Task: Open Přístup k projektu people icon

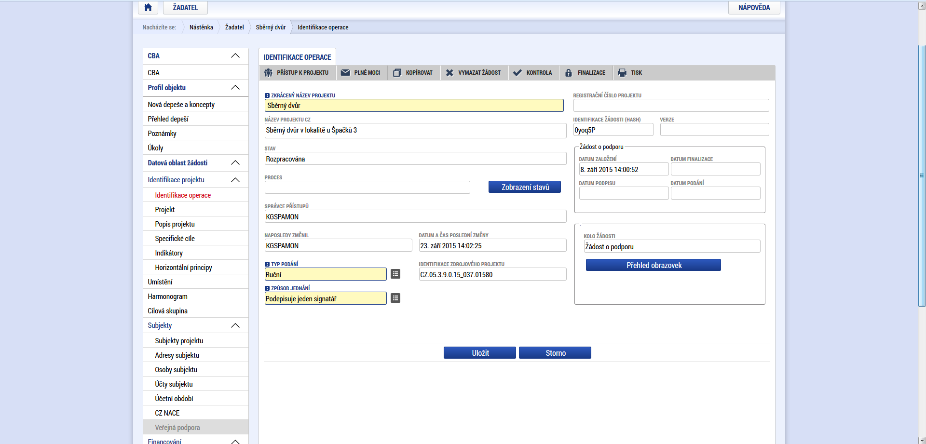Action: point(268,73)
